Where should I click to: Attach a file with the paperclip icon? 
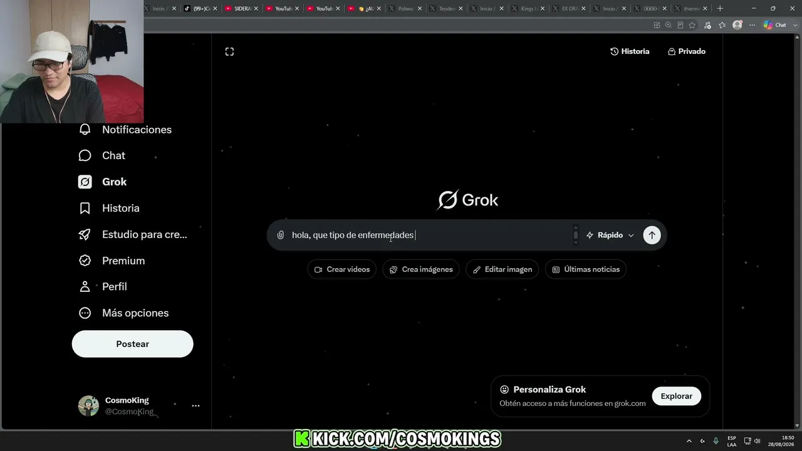[x=281, y=235]
